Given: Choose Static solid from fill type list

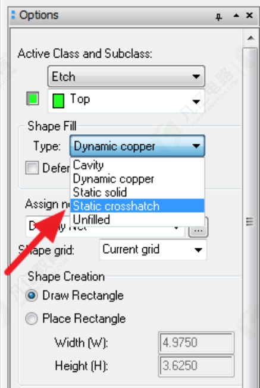Looking at the screenshot, I should [137, 193].
